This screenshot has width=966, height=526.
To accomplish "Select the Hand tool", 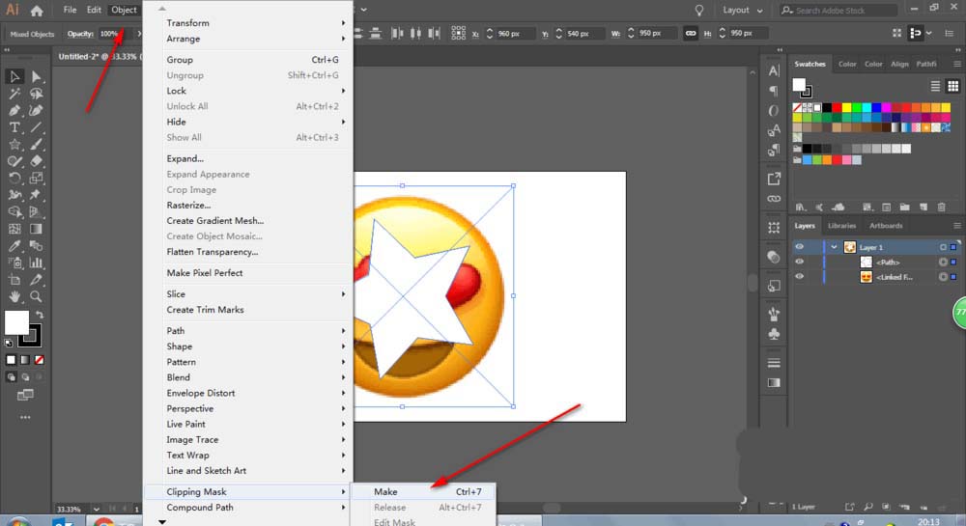I will click(x=14, y=296).
